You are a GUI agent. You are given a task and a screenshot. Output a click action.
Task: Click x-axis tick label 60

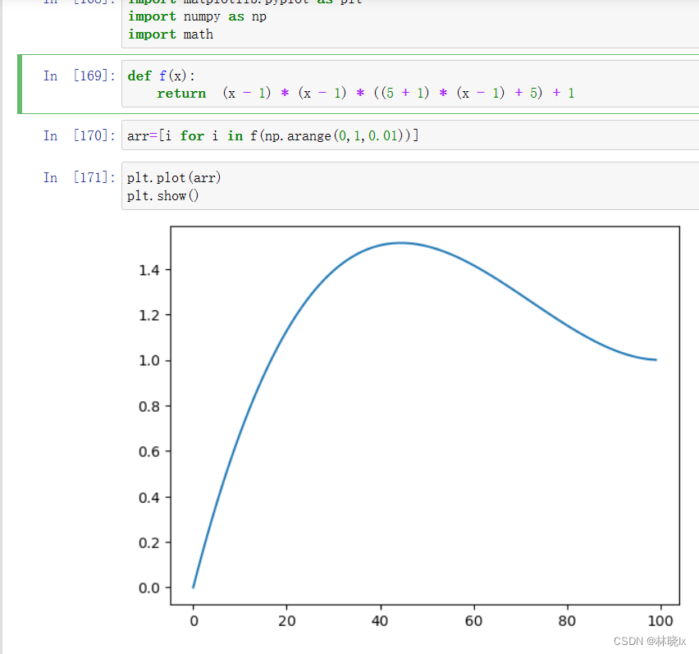473,621
